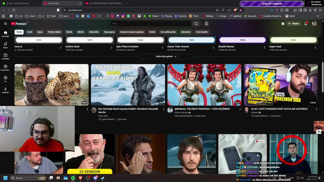Click Oyna under Epic Plane Evolution

(141, 40)
